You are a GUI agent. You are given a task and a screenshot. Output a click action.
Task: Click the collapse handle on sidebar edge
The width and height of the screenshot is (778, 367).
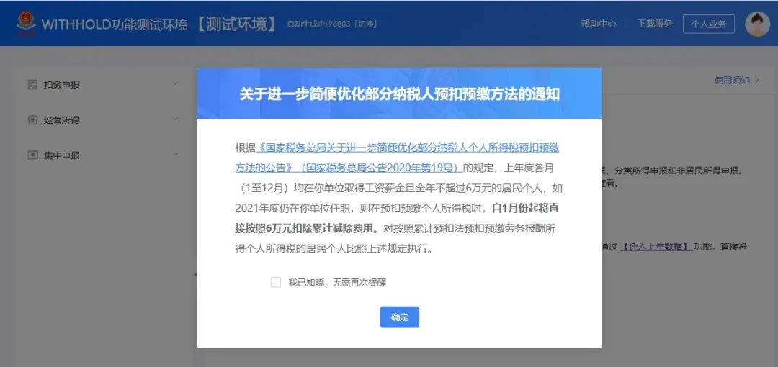[x=195, y=274]
